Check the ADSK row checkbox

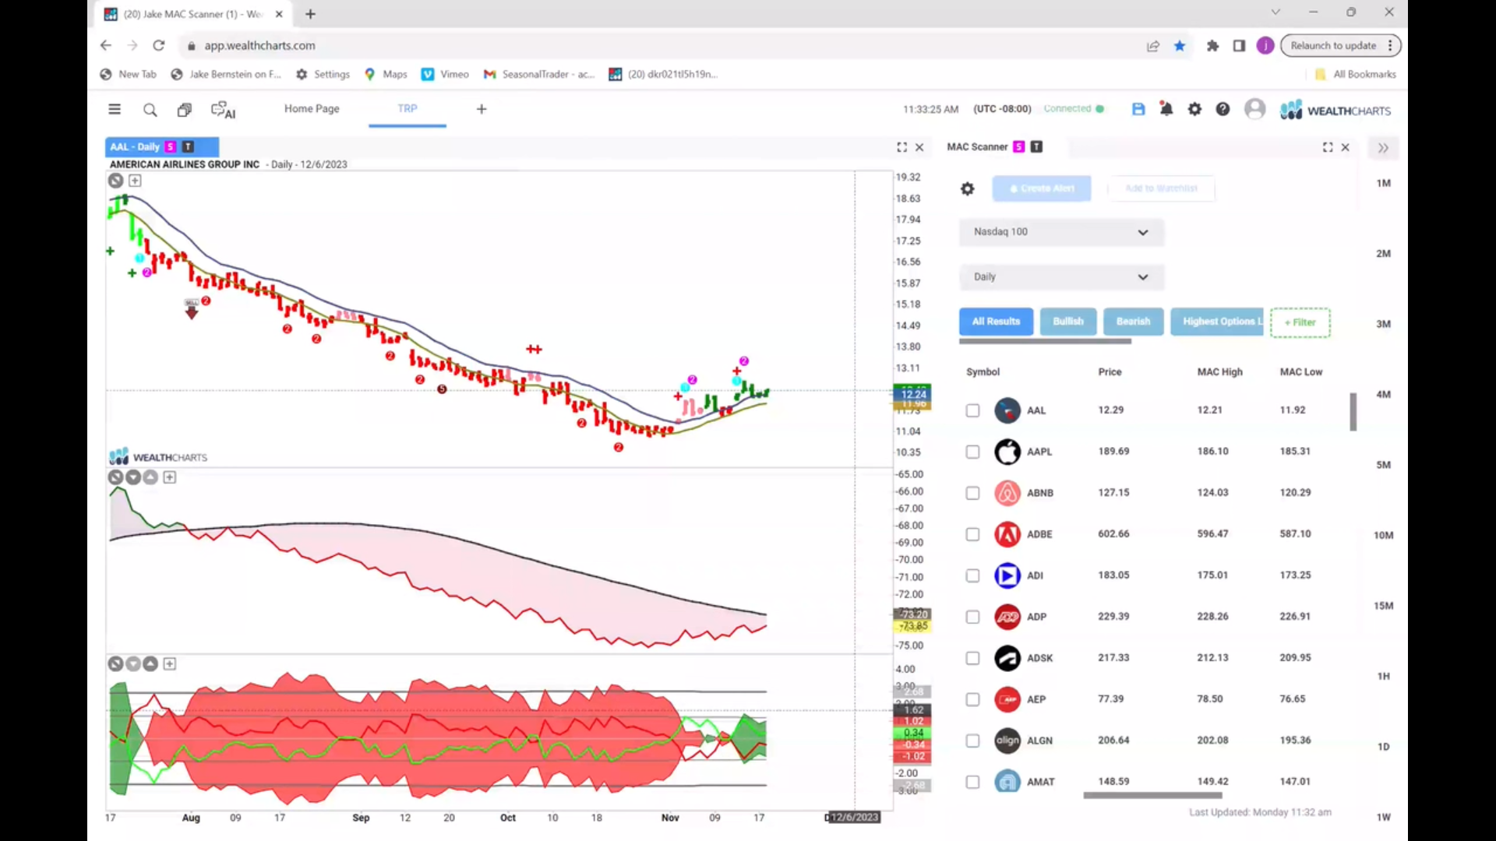click(x=972, y=658)
